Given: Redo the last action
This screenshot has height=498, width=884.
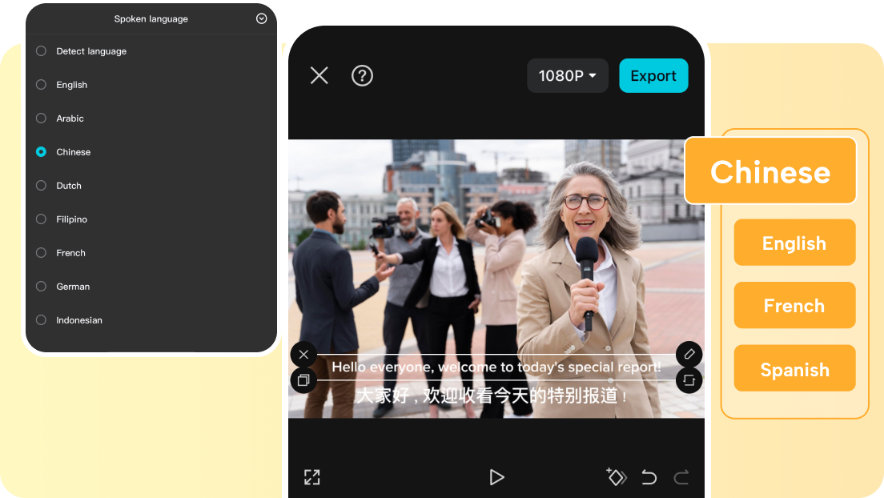Looking at the screenshot, I should pyautogui.click(x=681, y=477).
